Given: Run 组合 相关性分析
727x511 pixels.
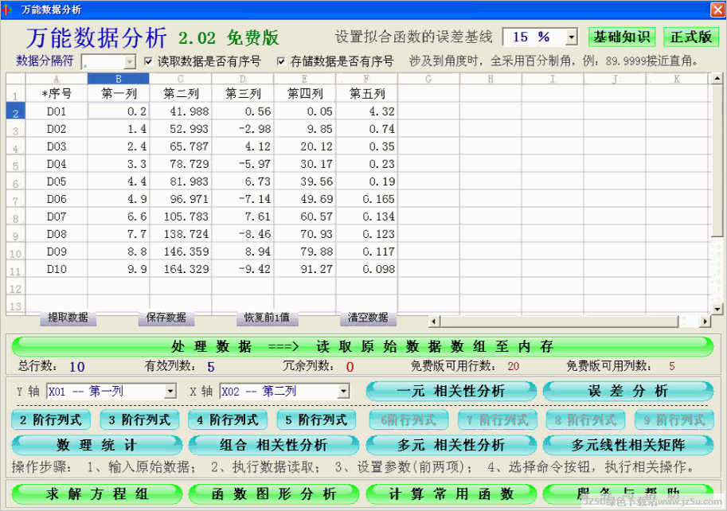Looking at the screenshot, I should (274, 445).
